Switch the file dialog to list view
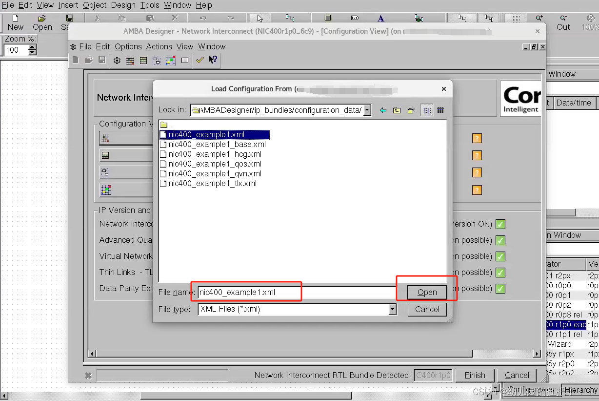 426,110
